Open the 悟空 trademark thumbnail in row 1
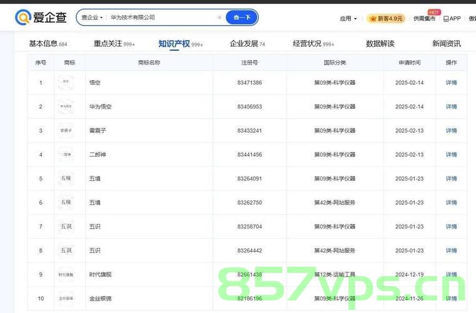This screenshot has height=313, width=476. 66,83
